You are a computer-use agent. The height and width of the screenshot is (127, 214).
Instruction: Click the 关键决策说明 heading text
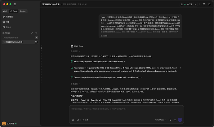(x=77, y=96)
